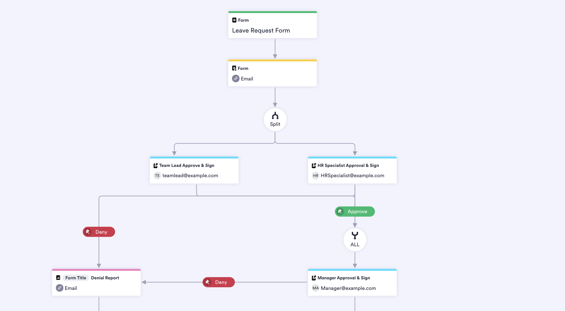Click the Split node icon
The width and height of the screenshot is (565, 311).
(x=275, y=116)
